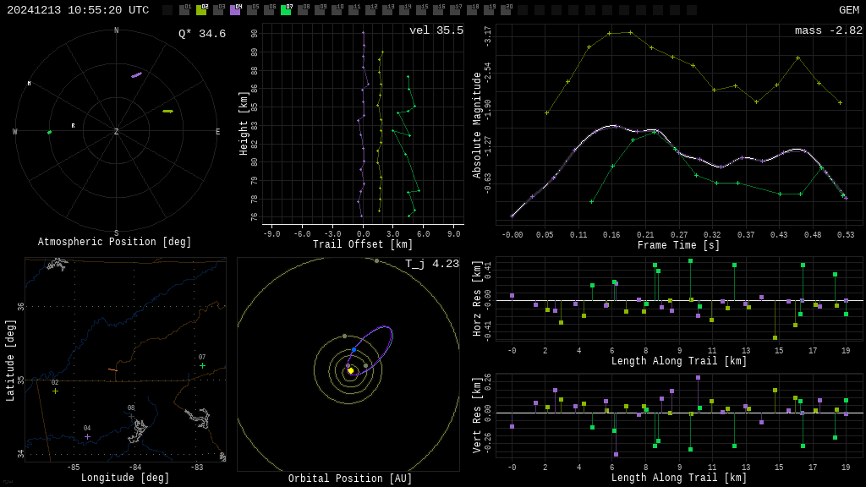Select gray station 08 marker on map
The width and height of the screenshot is (866, 487).
coord(131,416)
